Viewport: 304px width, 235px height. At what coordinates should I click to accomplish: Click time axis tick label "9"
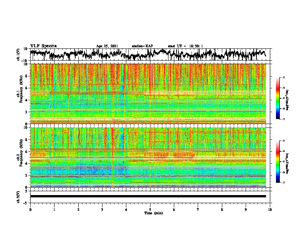click(x=246, y=210)
